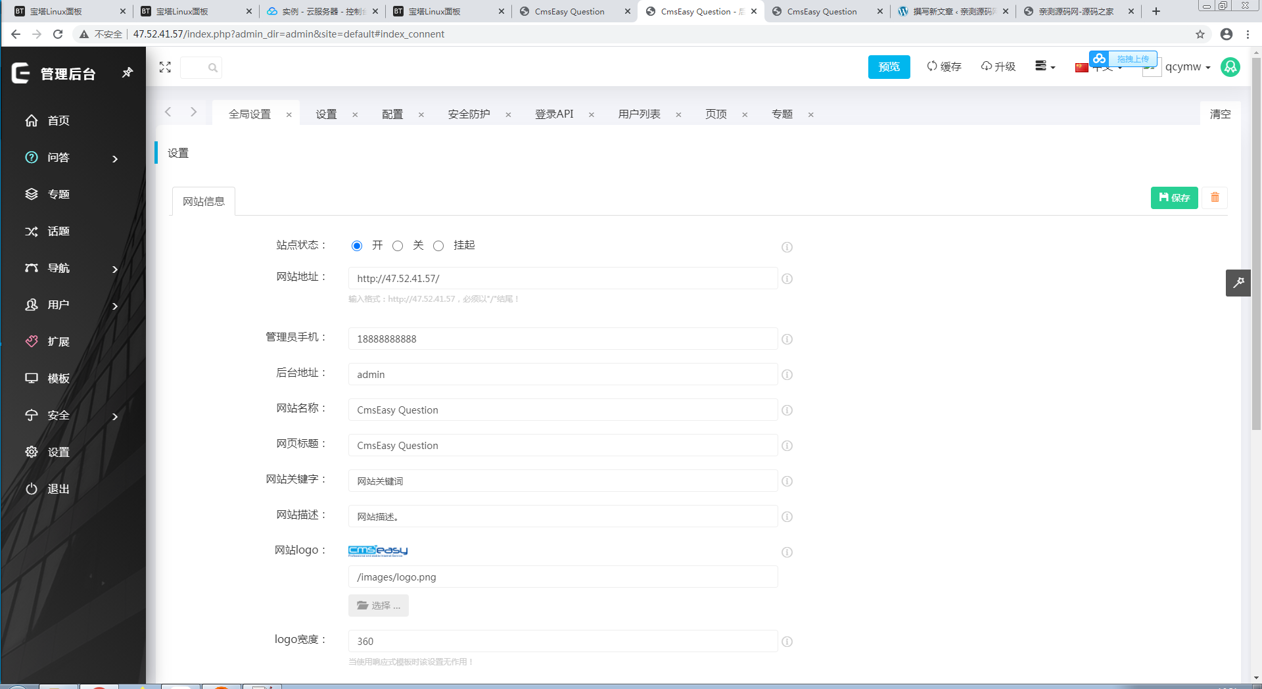Click the 安全 umbrella icon in sidebar
The height and width of the screenshot is (689, 1262).
[32, 415]
